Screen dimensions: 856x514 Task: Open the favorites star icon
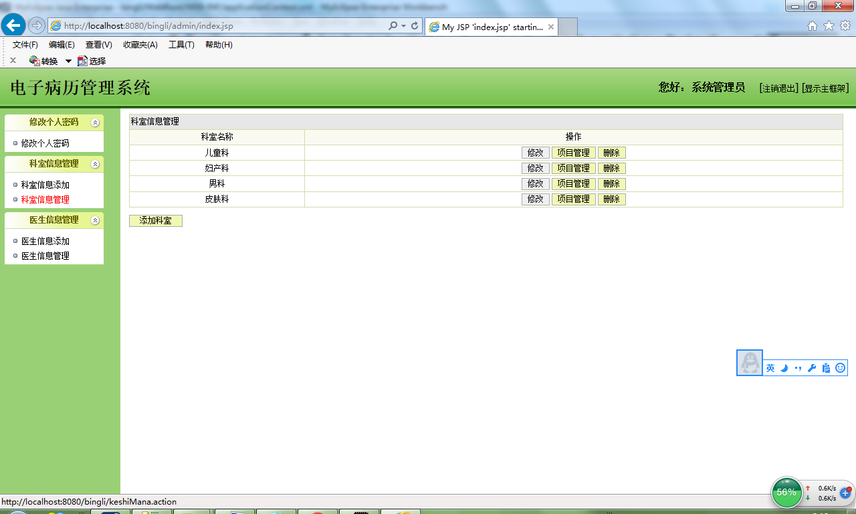829,26
